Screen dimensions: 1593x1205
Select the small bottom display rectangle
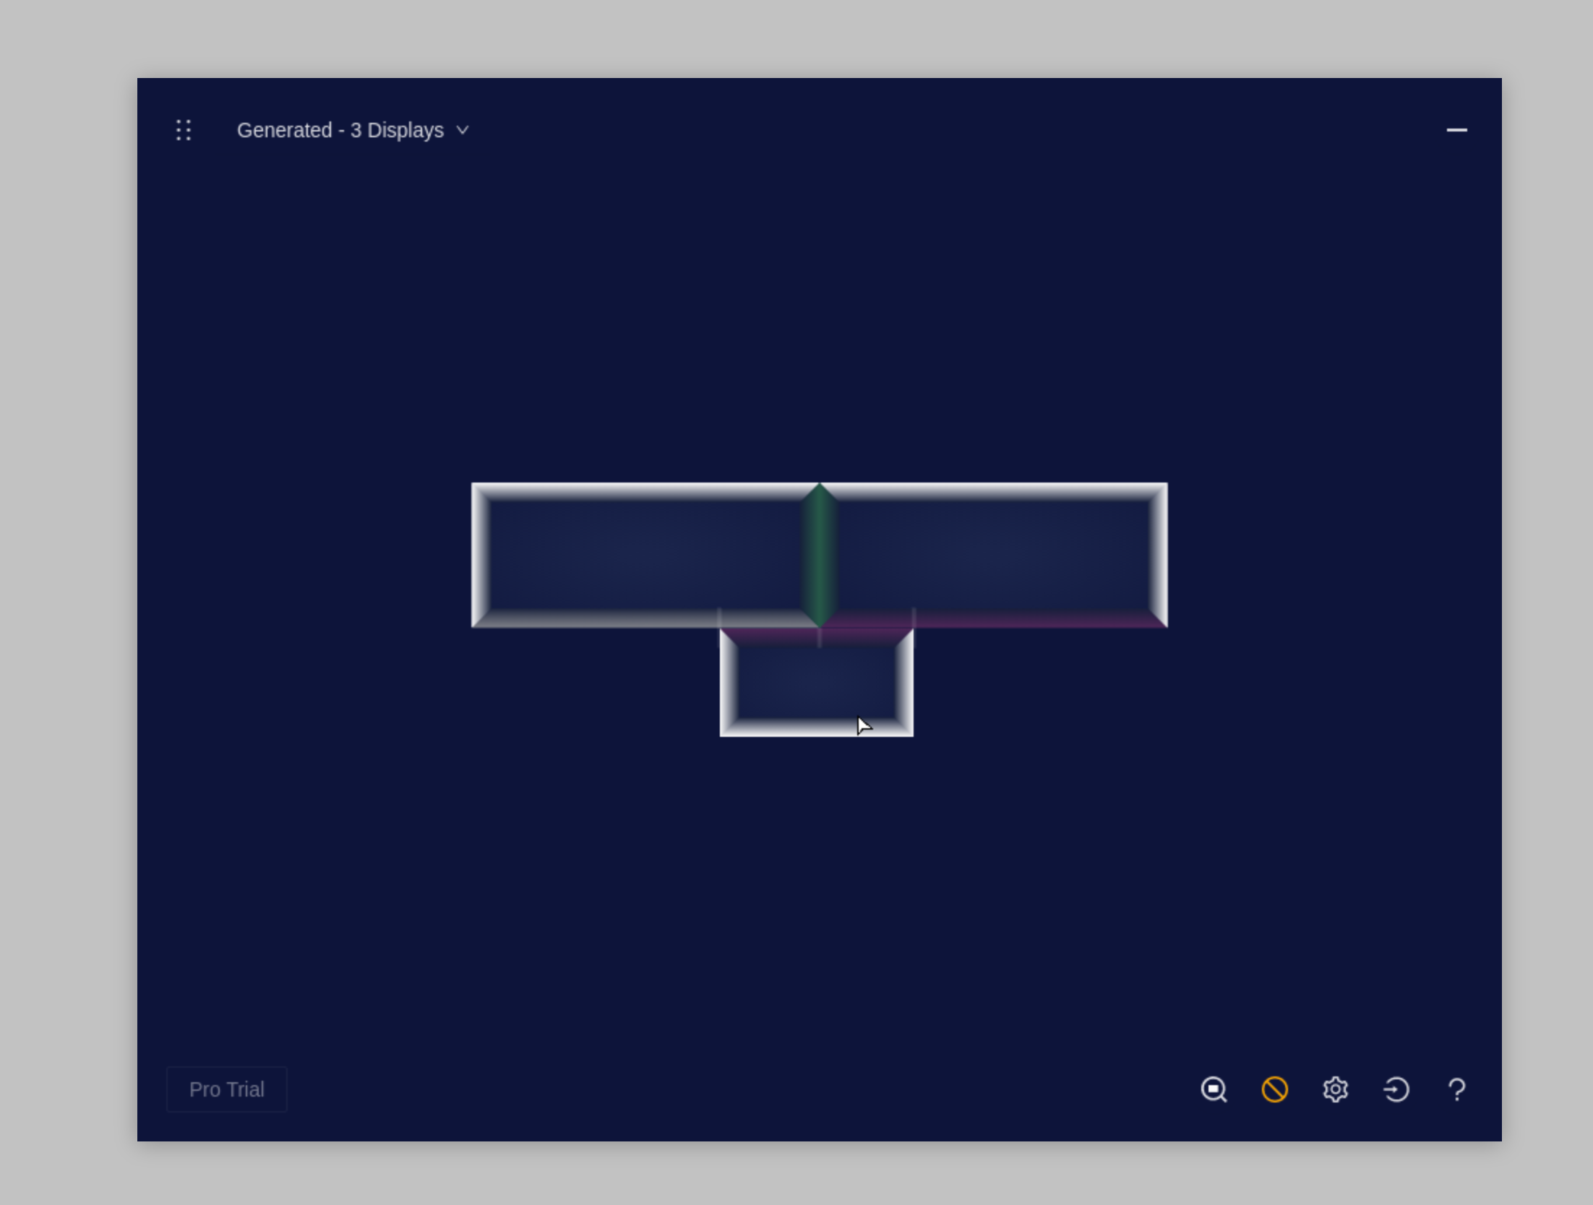click(816, 682)
